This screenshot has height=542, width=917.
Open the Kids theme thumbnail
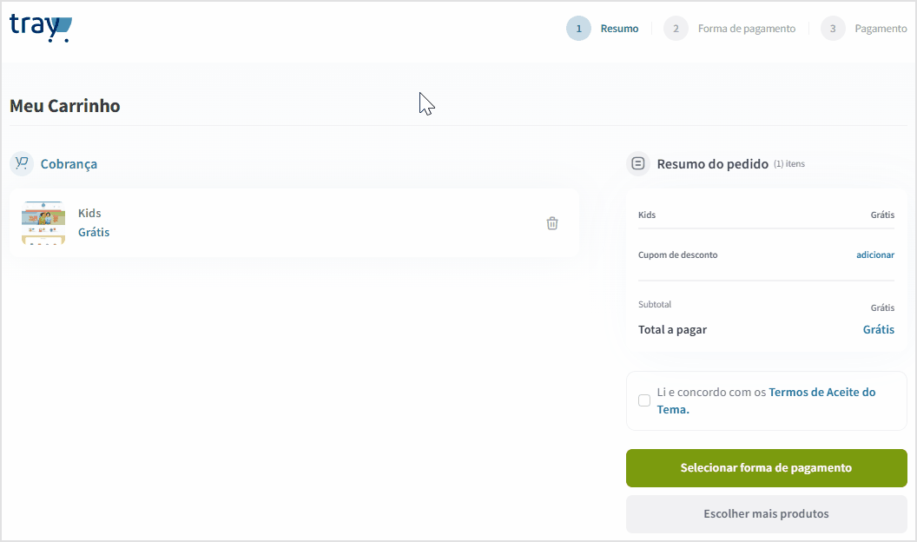pos(43,222)
